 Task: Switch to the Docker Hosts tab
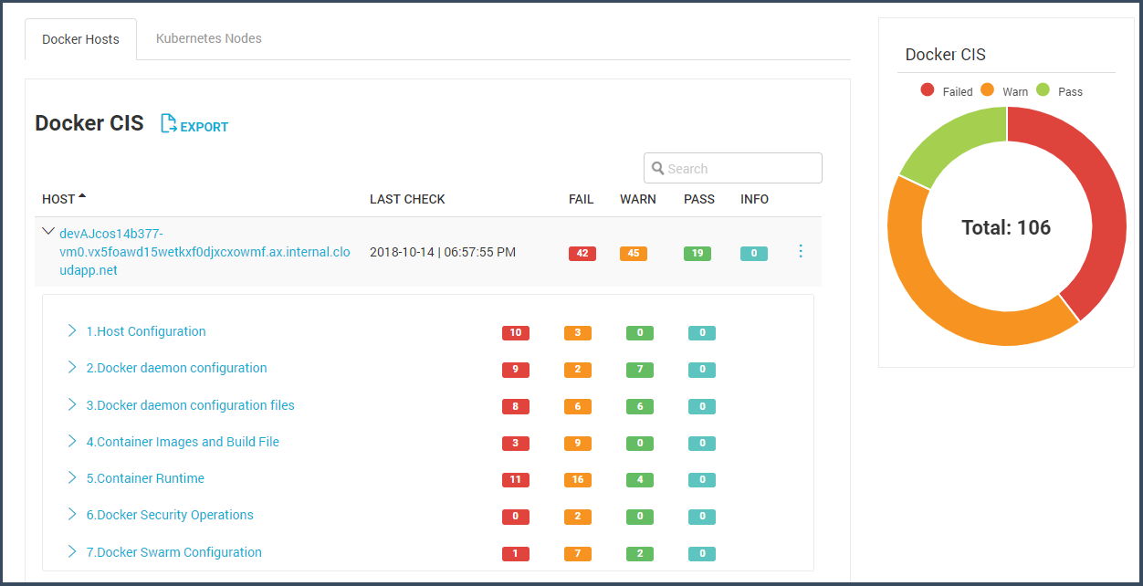80,39
